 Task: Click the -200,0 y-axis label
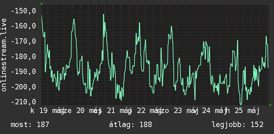coord(24,87)
